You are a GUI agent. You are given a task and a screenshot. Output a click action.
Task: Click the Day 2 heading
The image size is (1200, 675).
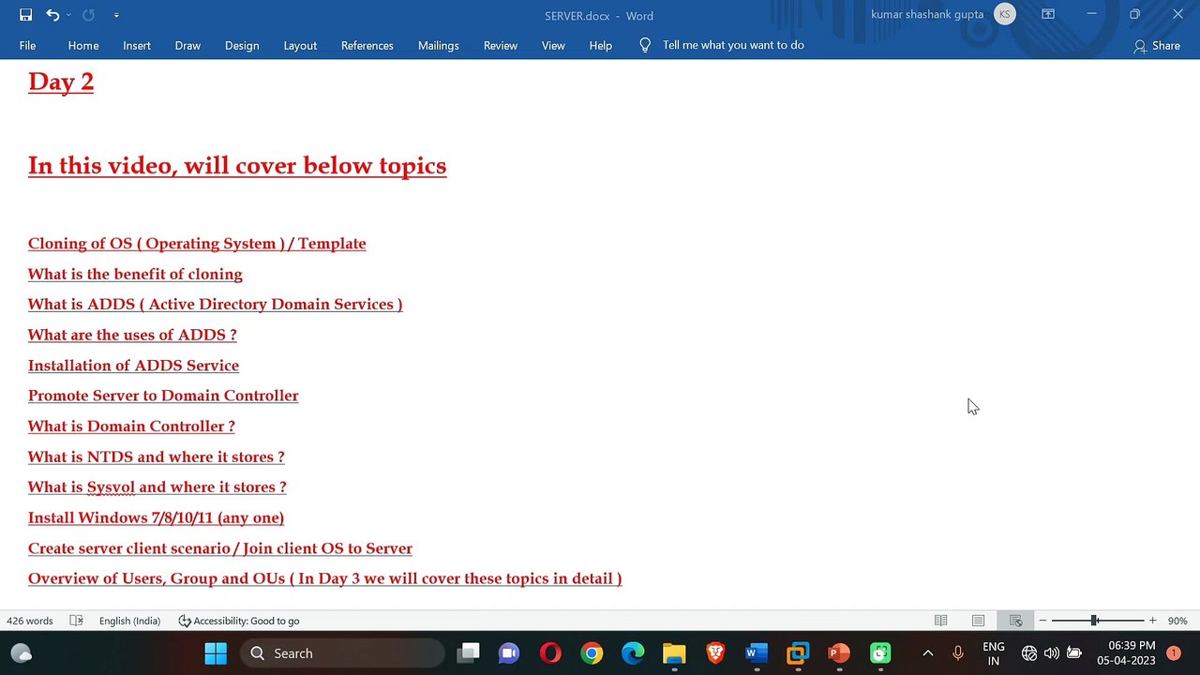61,82
